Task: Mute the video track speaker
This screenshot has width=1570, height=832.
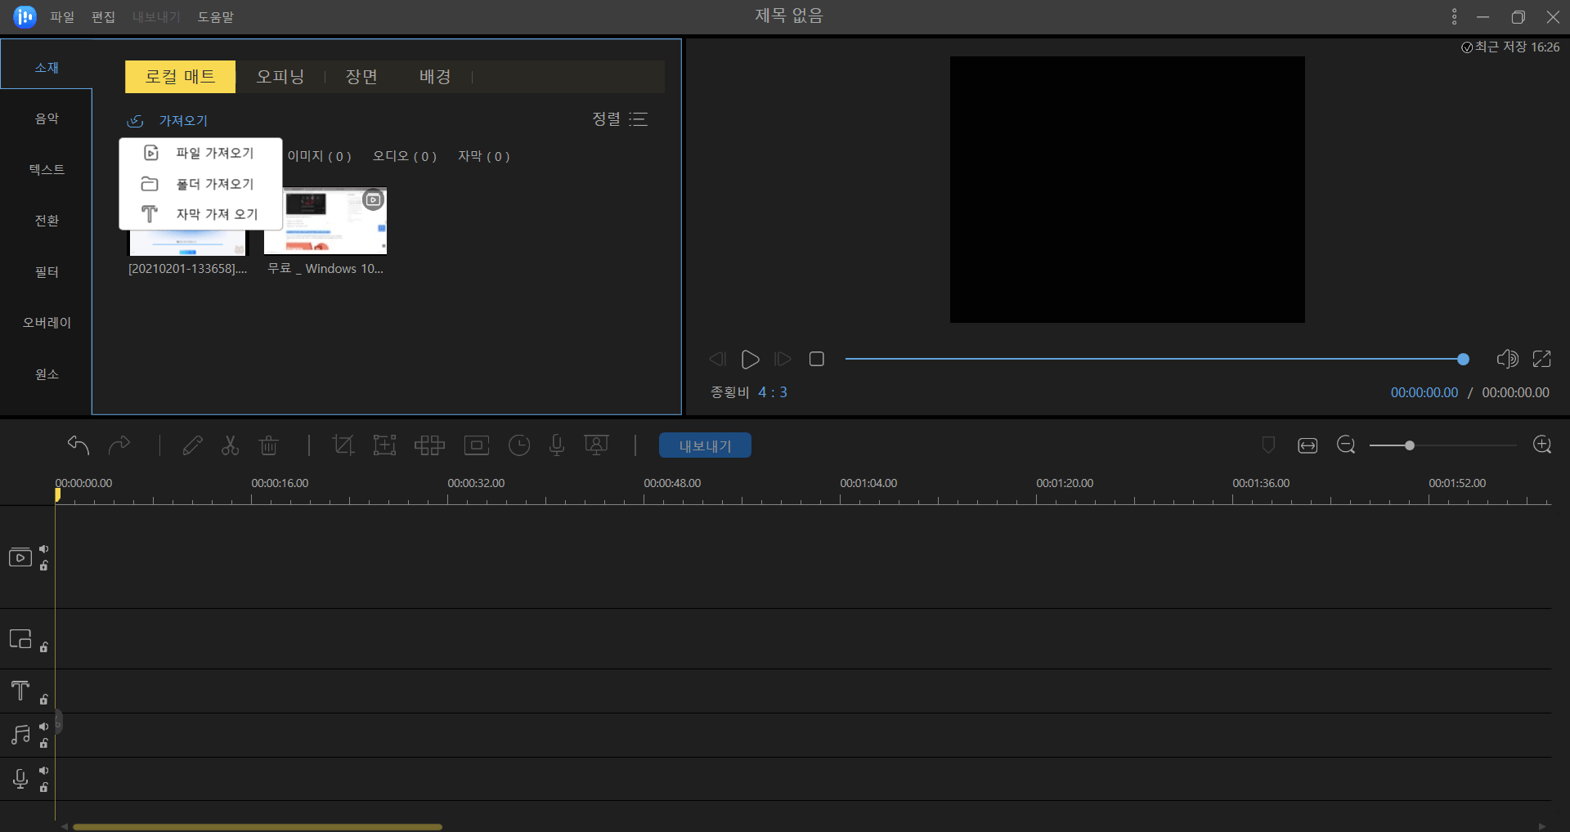Action: 44,548
